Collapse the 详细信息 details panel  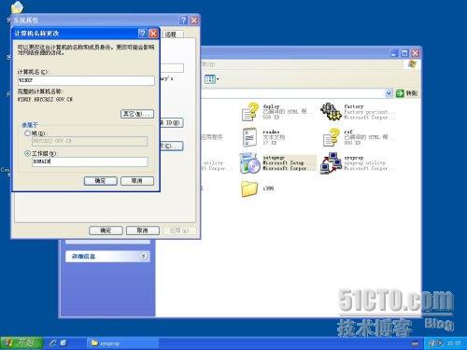coord(143,256)
